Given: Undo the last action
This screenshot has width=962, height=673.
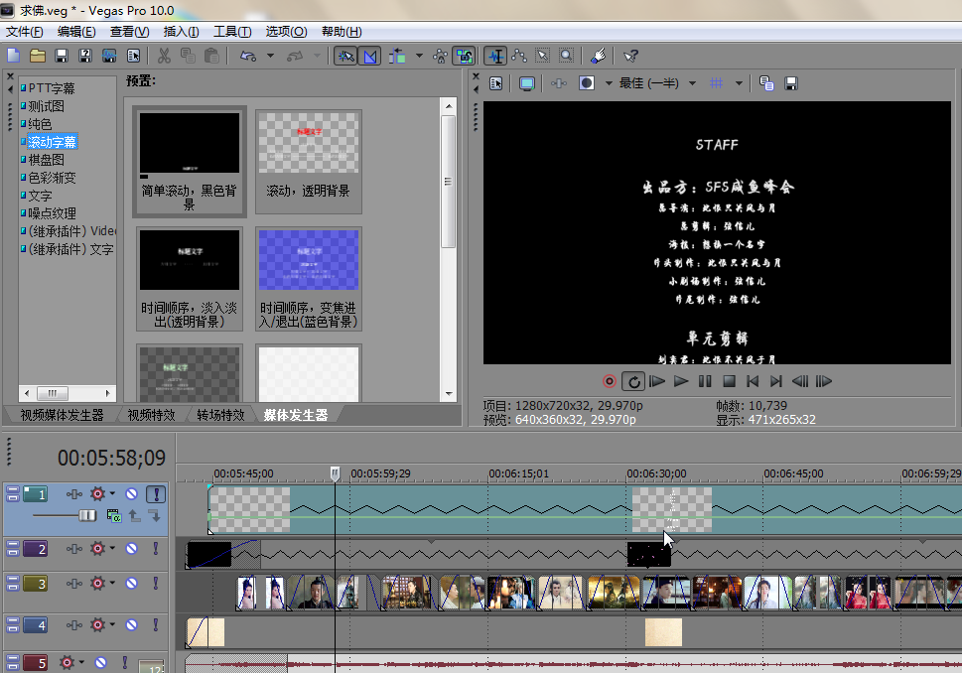Looking at the screenshot, I should tap(248, 56).
